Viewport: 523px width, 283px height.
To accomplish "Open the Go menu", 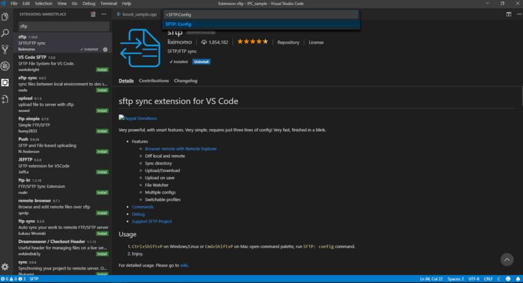I will (x=75, y=4).
